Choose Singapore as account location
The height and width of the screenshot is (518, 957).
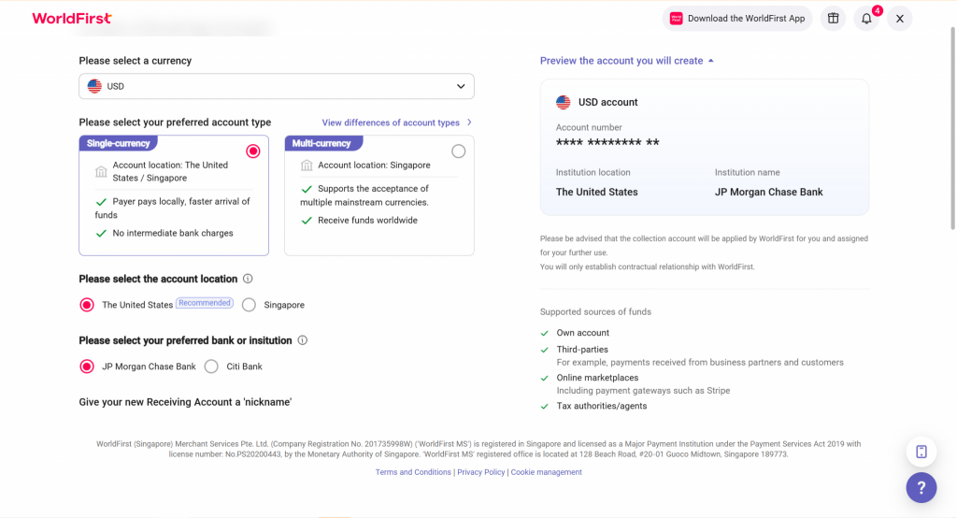[x=250, y=305]
